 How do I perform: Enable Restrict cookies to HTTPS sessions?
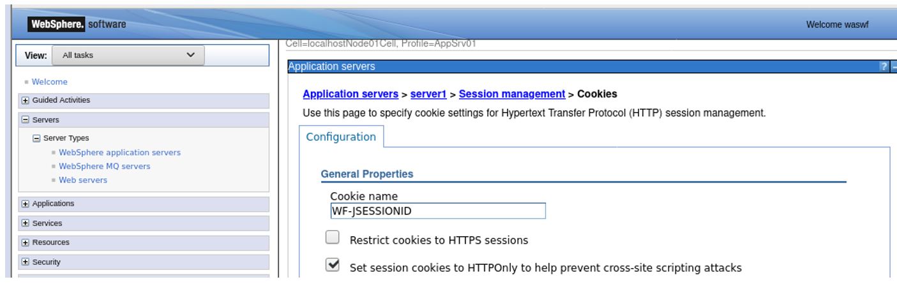[333, 239]
